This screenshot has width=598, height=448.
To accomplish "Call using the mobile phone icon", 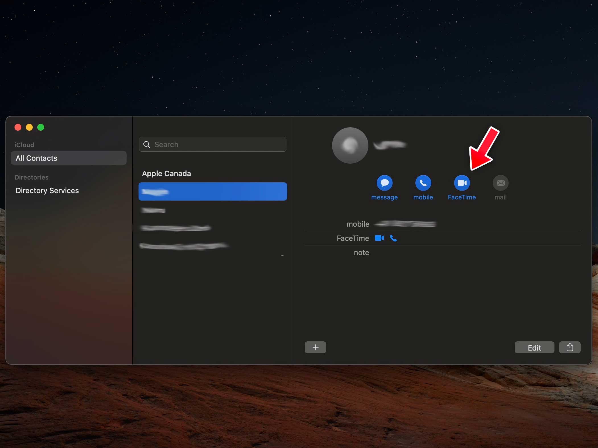I will [x=423, y=183].
